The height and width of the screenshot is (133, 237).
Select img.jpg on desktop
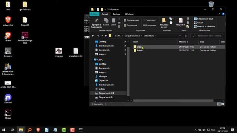59,52
